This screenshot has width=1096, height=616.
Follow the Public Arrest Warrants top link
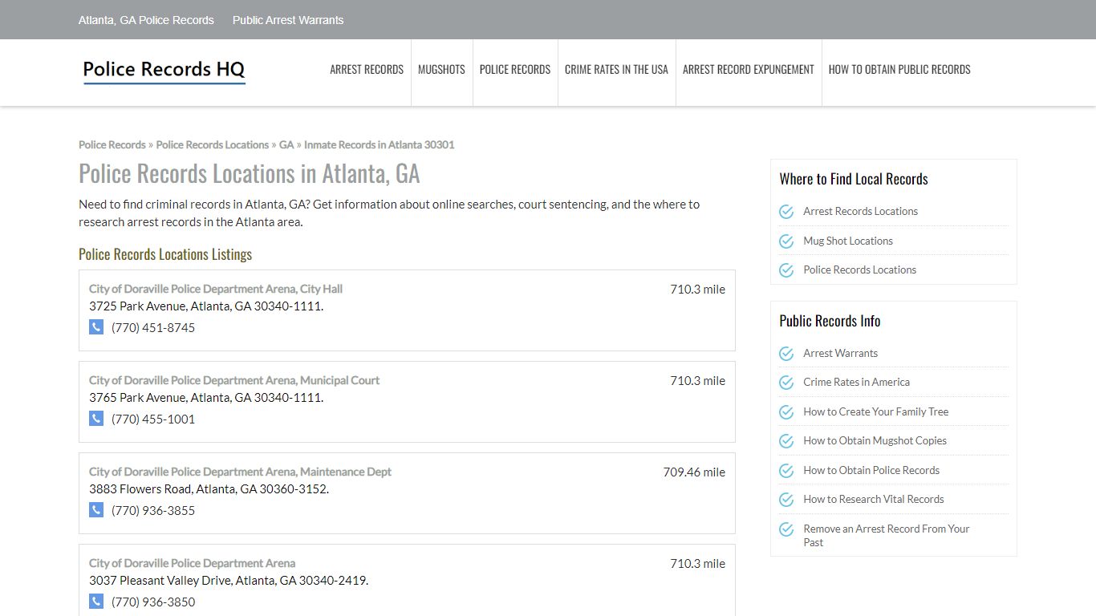coord(288,20)
